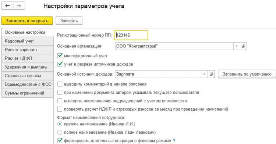Click the Основная организация text field

click(174, 46)
